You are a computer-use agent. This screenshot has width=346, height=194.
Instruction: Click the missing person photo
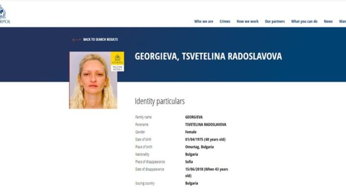(x=93, y=80)
